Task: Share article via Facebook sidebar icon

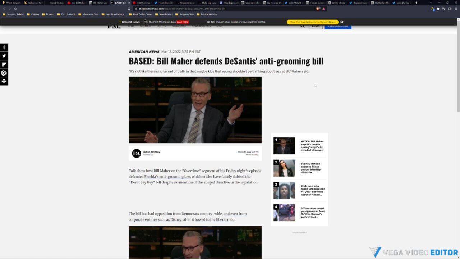Action: pos(4,47)
